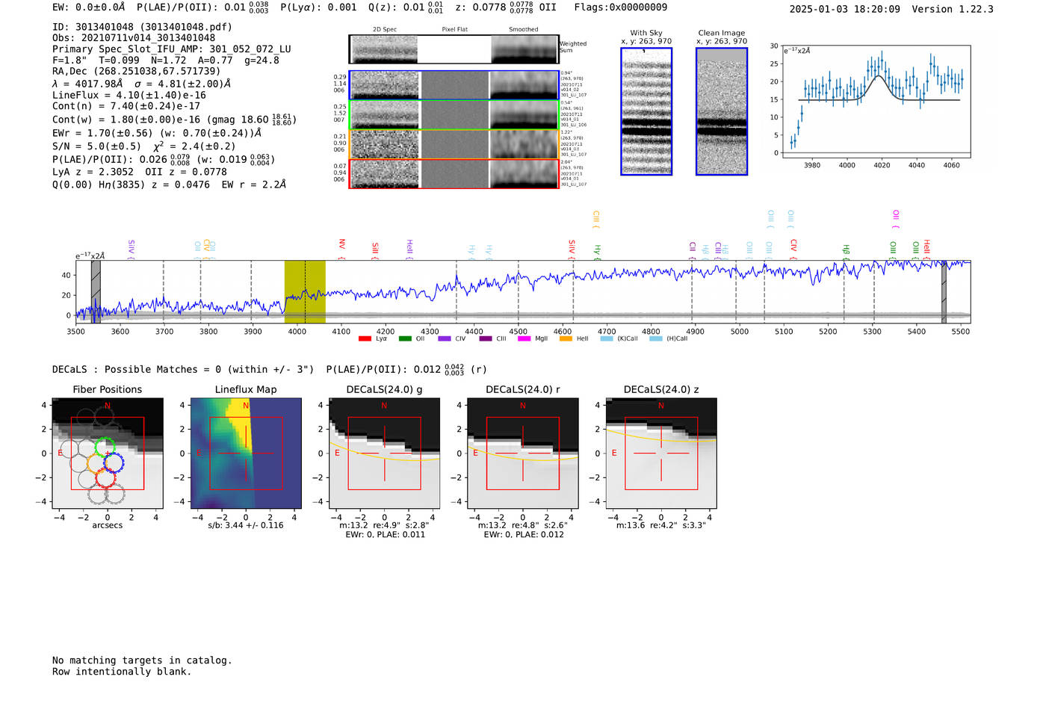Click the purple CIV legend swatch

445,339
